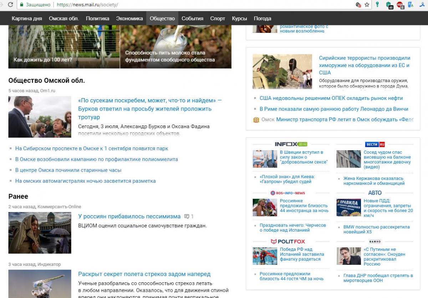Open the Спорт section

click(218, 18)
